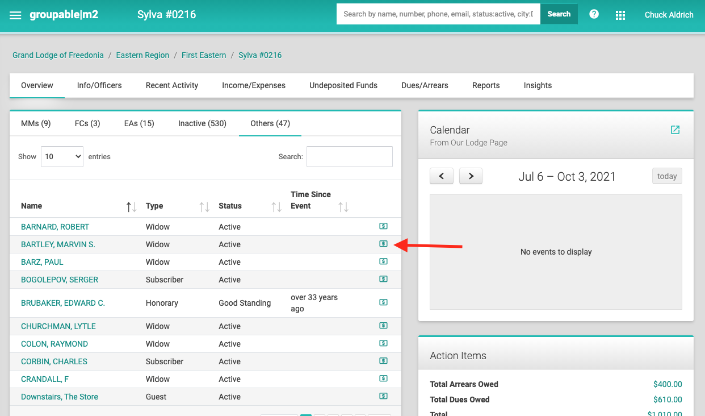Open the apps grid launcher
The height and width of the screenshot is (416, 705).
620,15
